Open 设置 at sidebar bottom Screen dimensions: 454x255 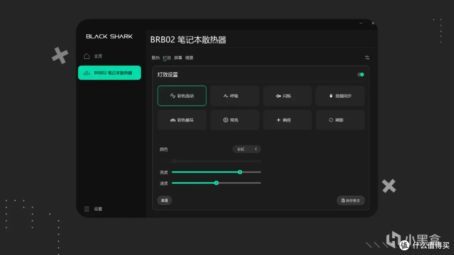pos(98,209)
